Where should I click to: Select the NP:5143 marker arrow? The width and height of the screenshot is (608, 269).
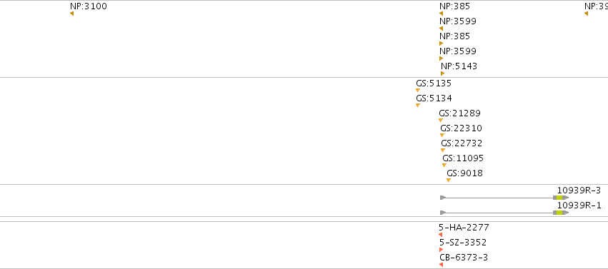[442, 73]
